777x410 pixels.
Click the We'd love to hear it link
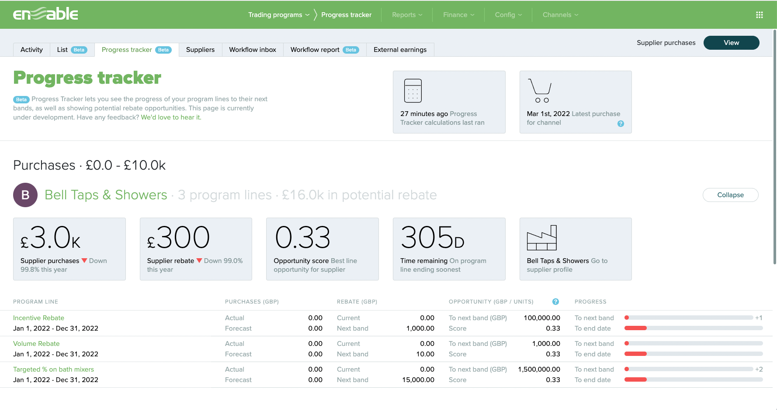point(171,117)
